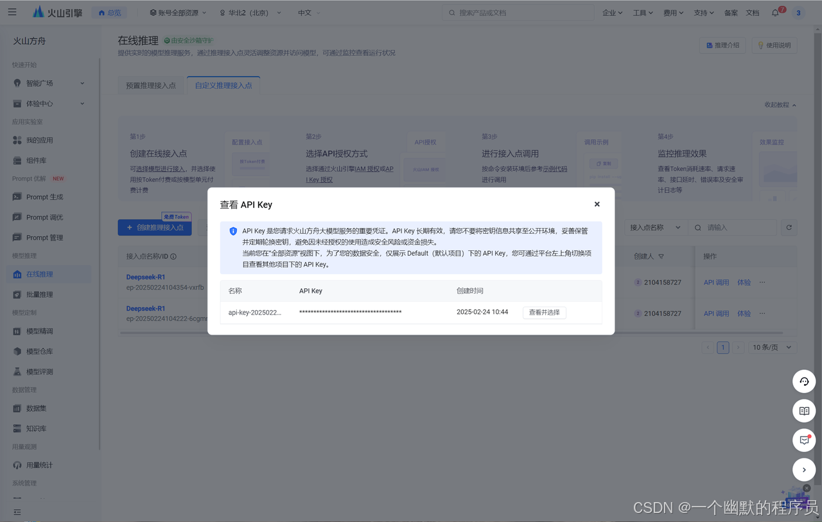
Task: Open the 创建人 column filter icon
Action: [x=661, y=257]
